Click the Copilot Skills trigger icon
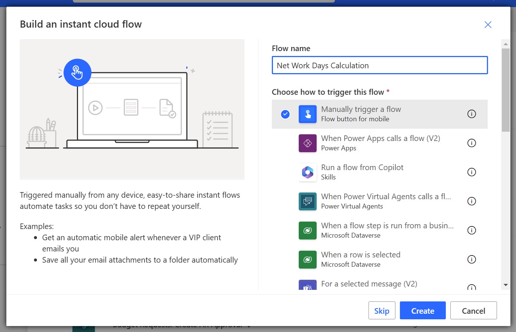The height and width of the screenshot is (332, 516). 308,172
